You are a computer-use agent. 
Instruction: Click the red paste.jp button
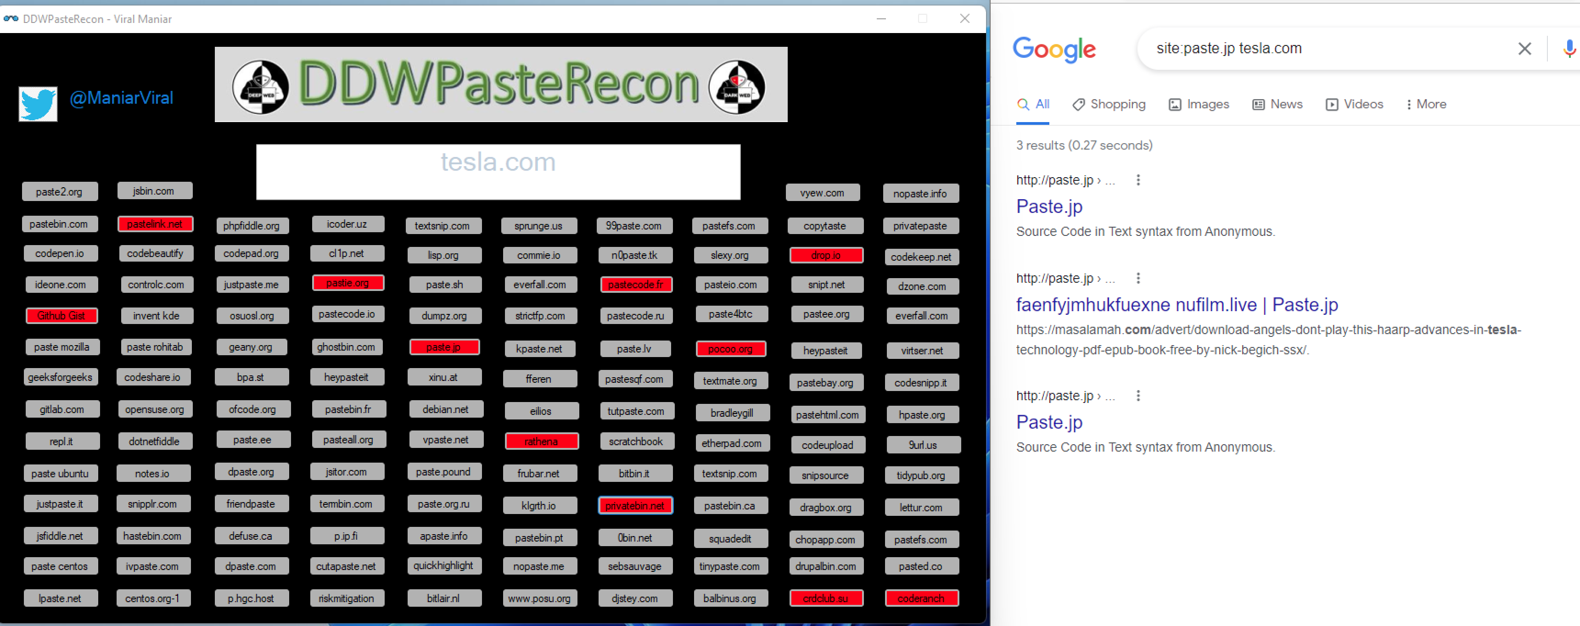(444, 347)
